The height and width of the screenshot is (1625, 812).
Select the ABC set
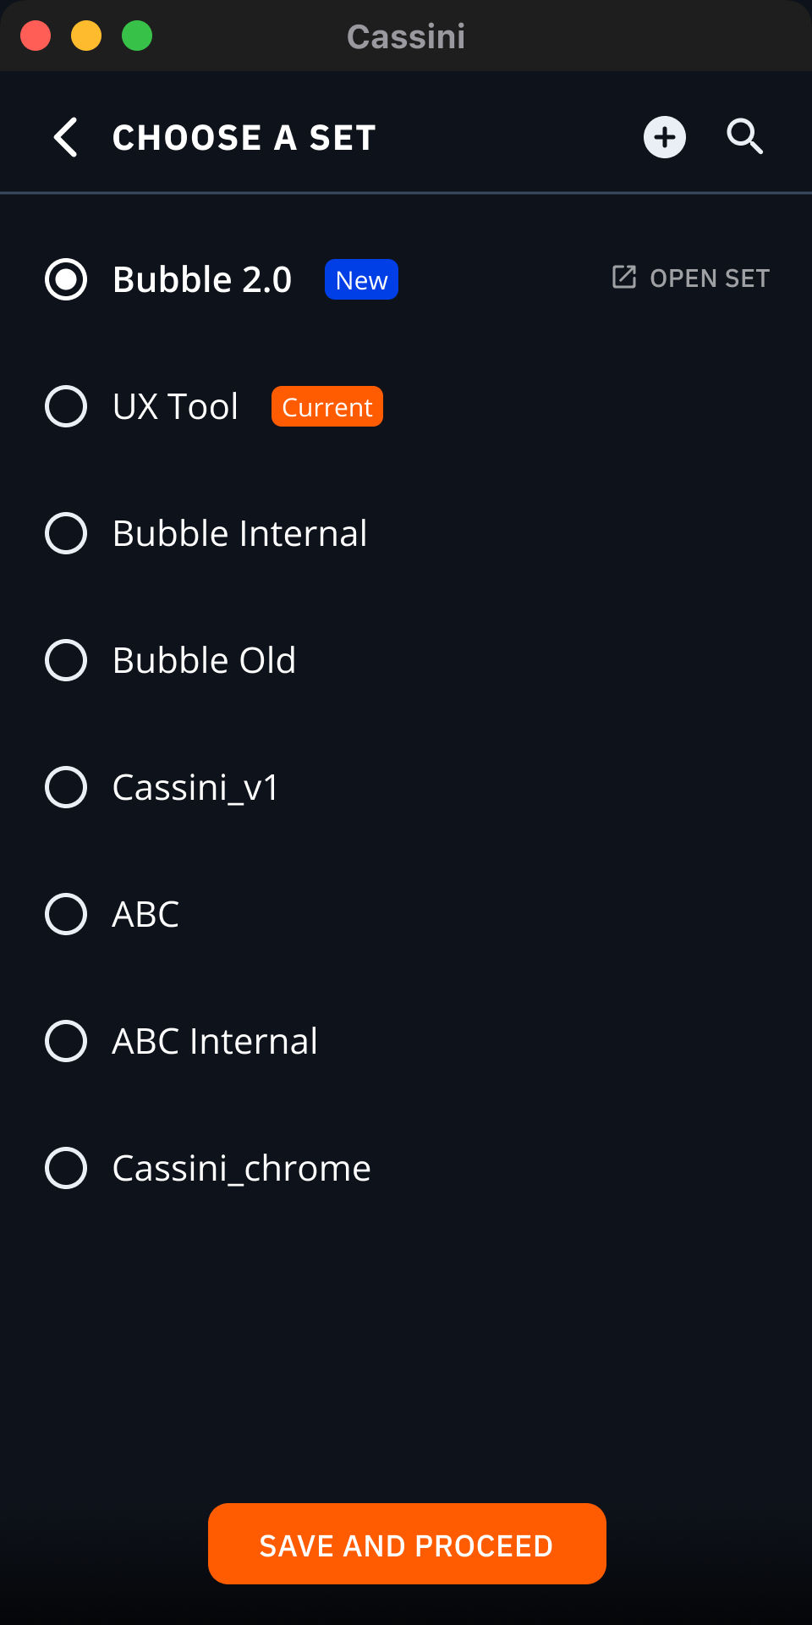pos(65,914)
